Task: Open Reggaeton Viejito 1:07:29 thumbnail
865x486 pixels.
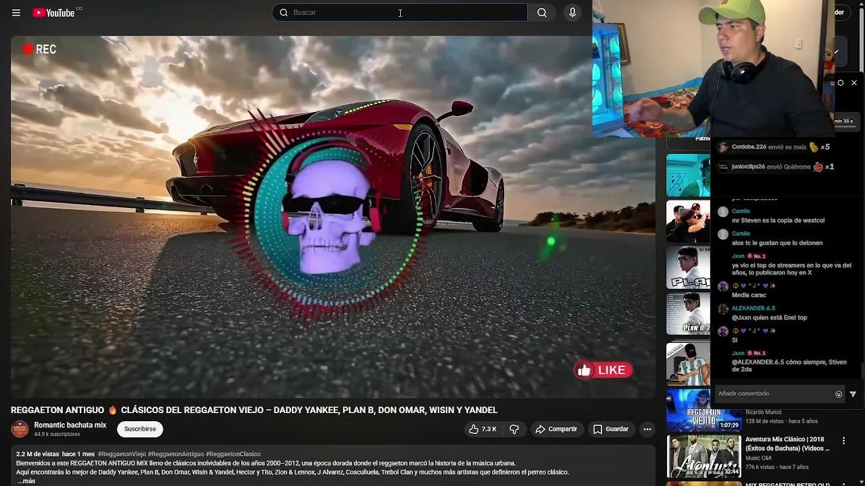Action: [703, 410]
